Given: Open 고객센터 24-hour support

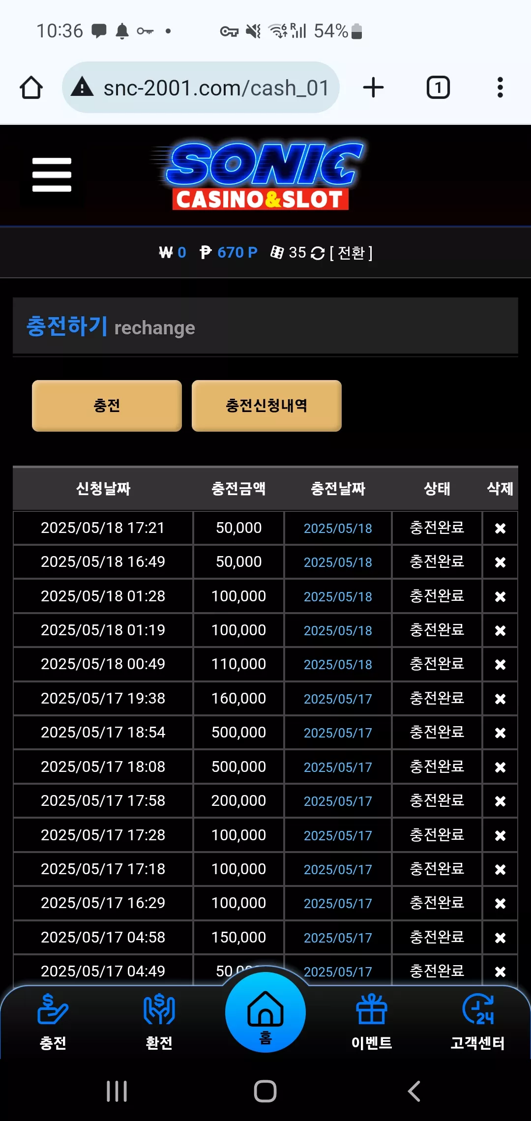Looking at the screenshot, I should click(x=478, y=1021).
